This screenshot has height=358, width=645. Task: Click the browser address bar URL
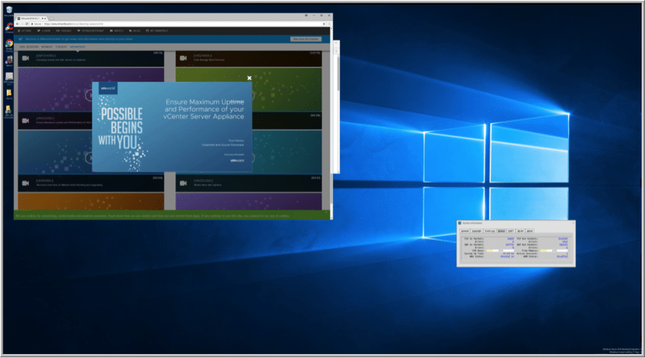coord(74,24)
